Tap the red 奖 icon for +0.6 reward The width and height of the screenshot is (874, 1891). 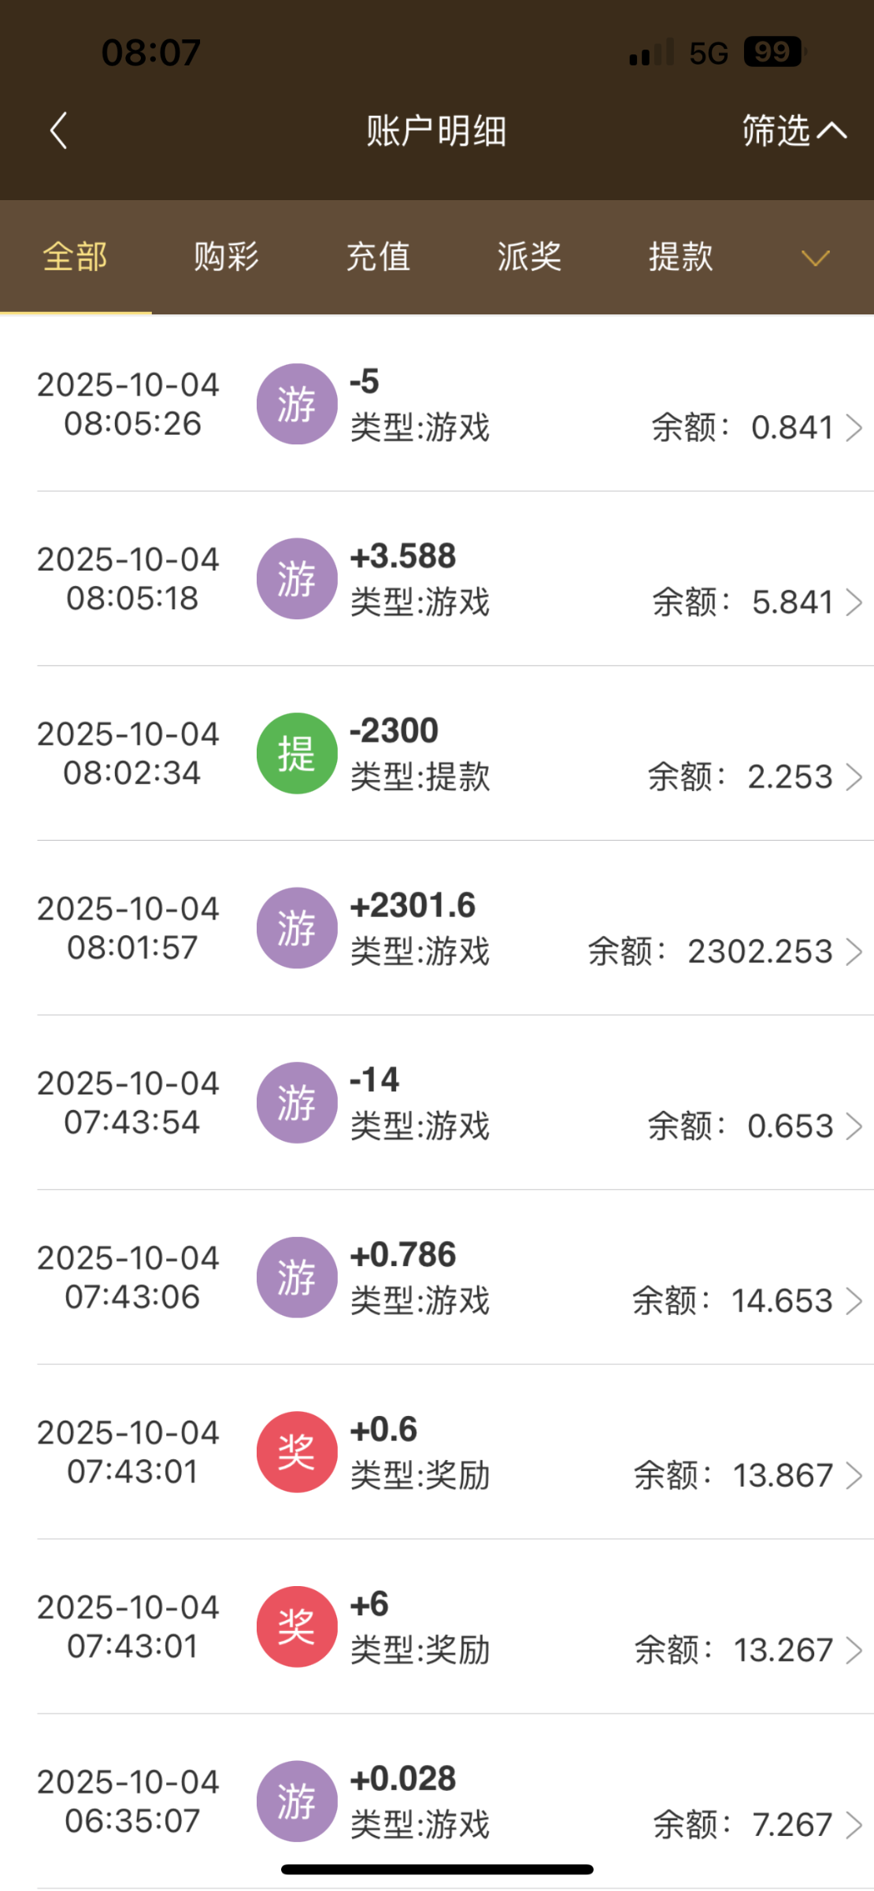[297, 1451]
